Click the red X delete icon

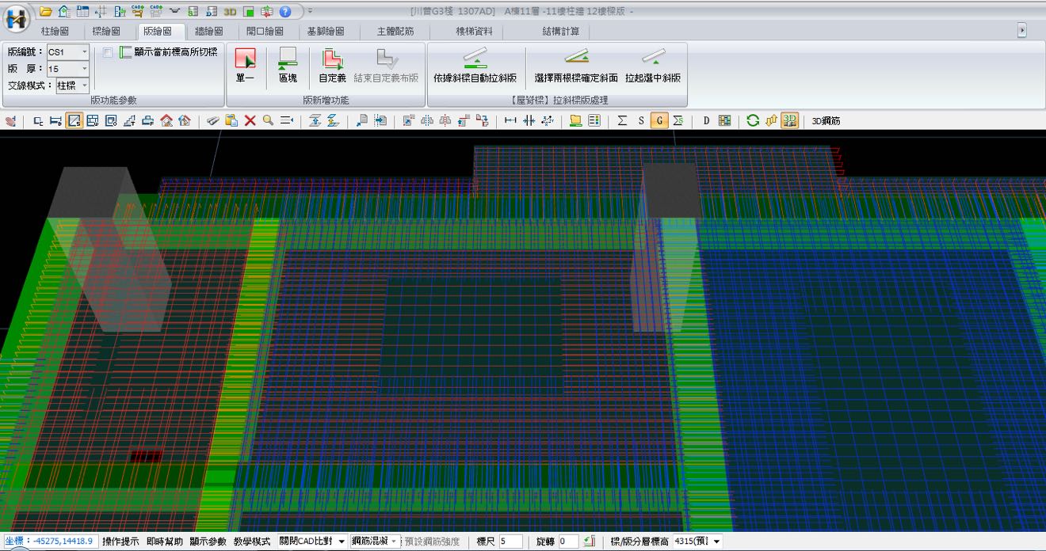click(x=250, y=120)
